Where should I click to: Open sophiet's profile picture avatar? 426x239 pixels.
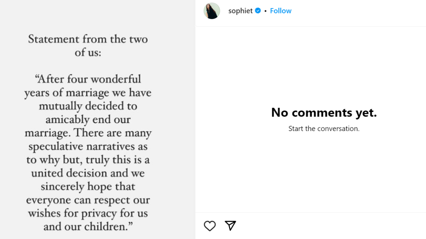click(212, 11)
